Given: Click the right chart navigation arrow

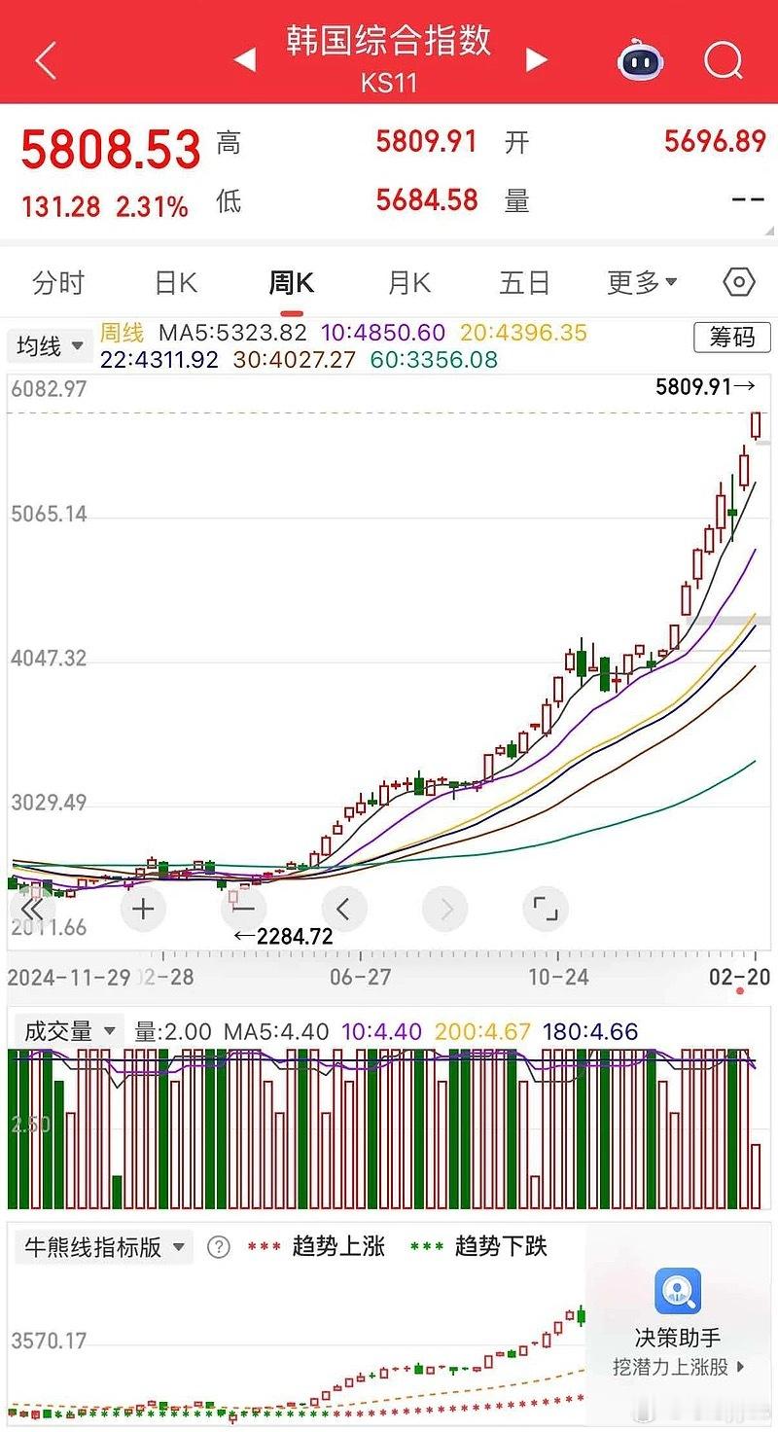Looking at the screenshot, I should (444, 909).
